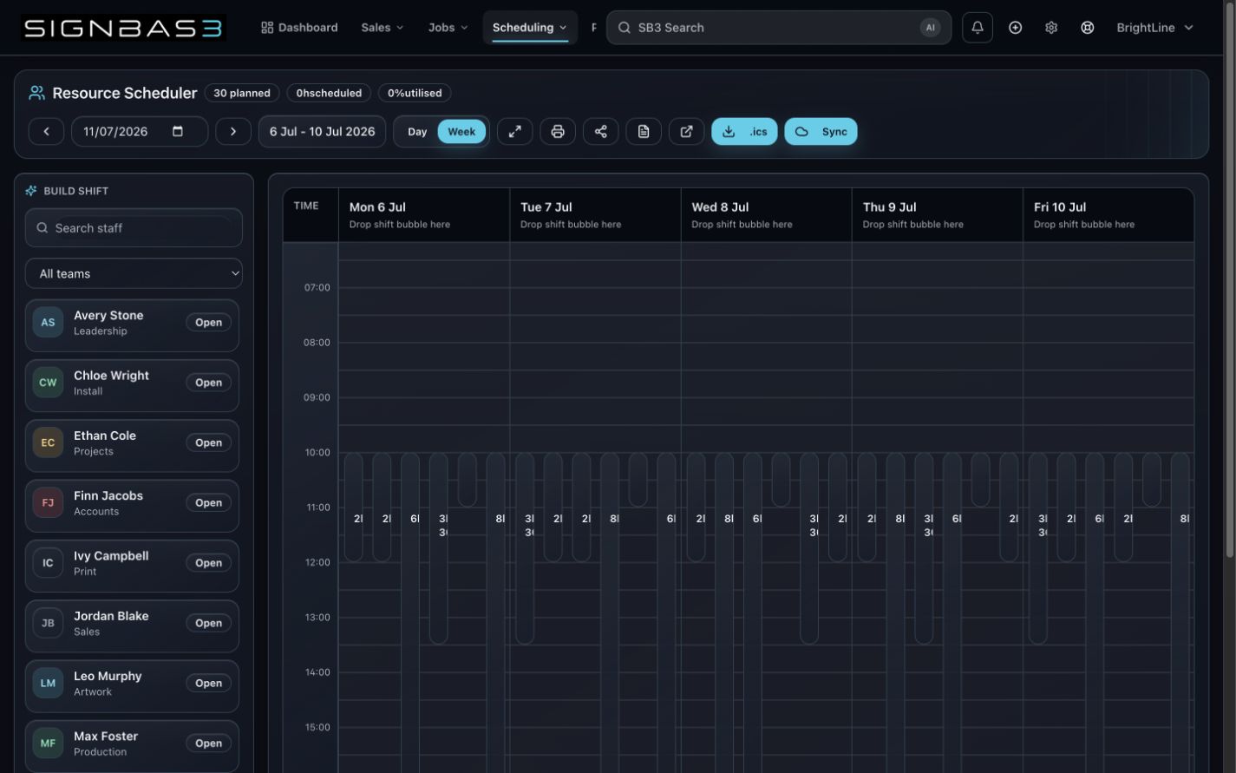Switch to Day view
Image resolution: width=1236 pixels, height=773 pixels.
(417, 131)
